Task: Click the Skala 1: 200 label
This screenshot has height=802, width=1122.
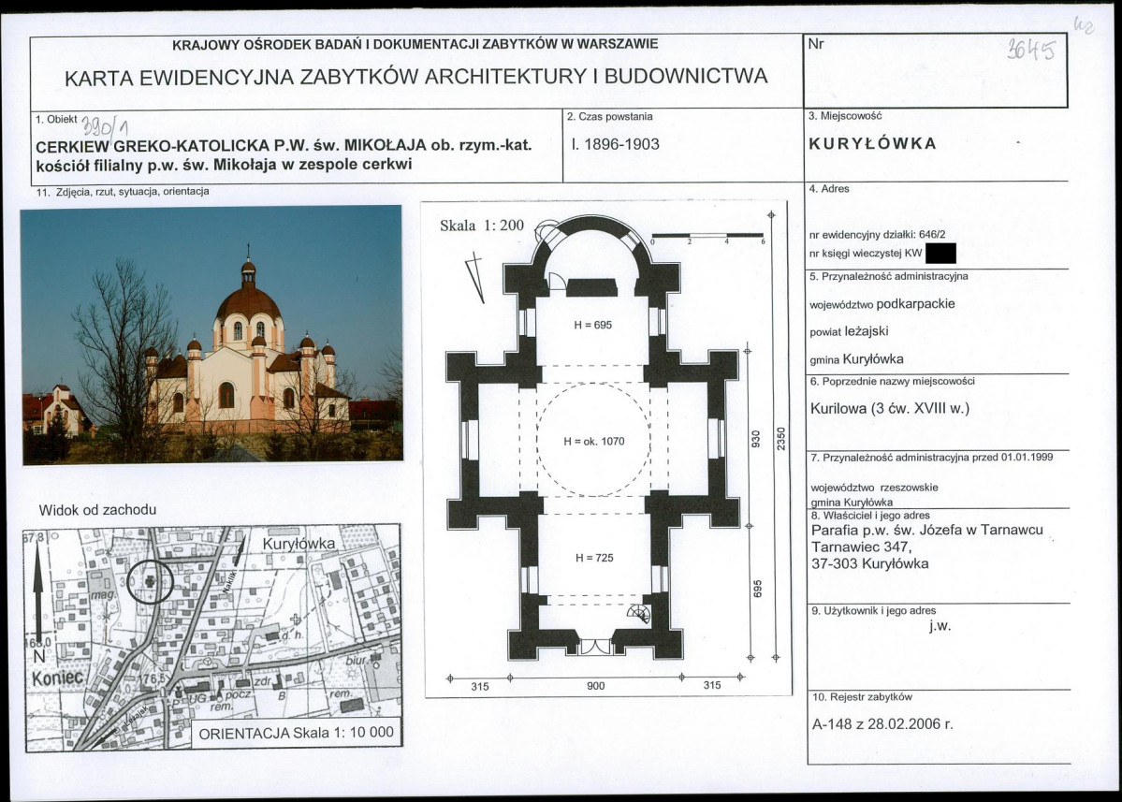Action: pyautogui.click(x=482, y=226)
